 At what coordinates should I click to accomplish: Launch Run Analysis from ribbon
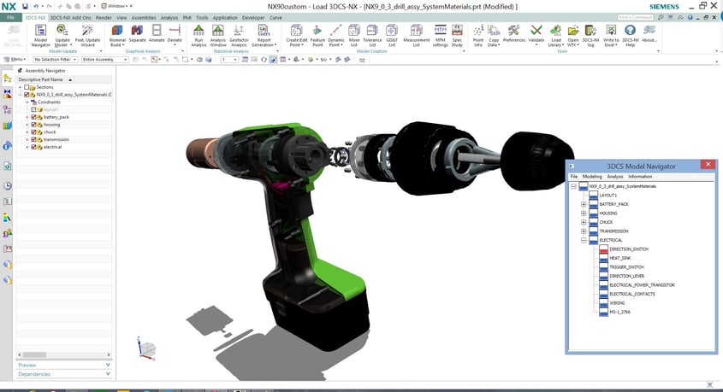pyautogui.click(x=199, y=34)
